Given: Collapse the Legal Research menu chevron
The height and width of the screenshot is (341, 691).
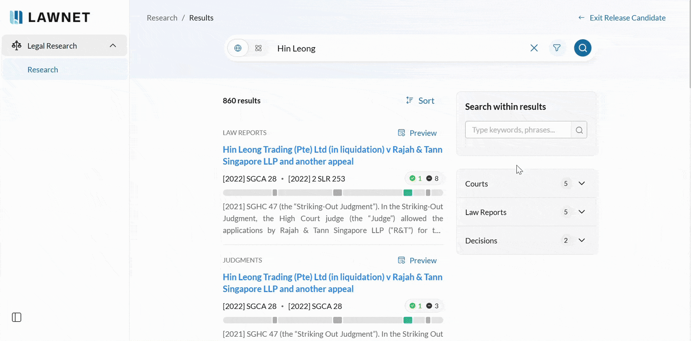Looking at the screenshot, I should tap(113, 46).
